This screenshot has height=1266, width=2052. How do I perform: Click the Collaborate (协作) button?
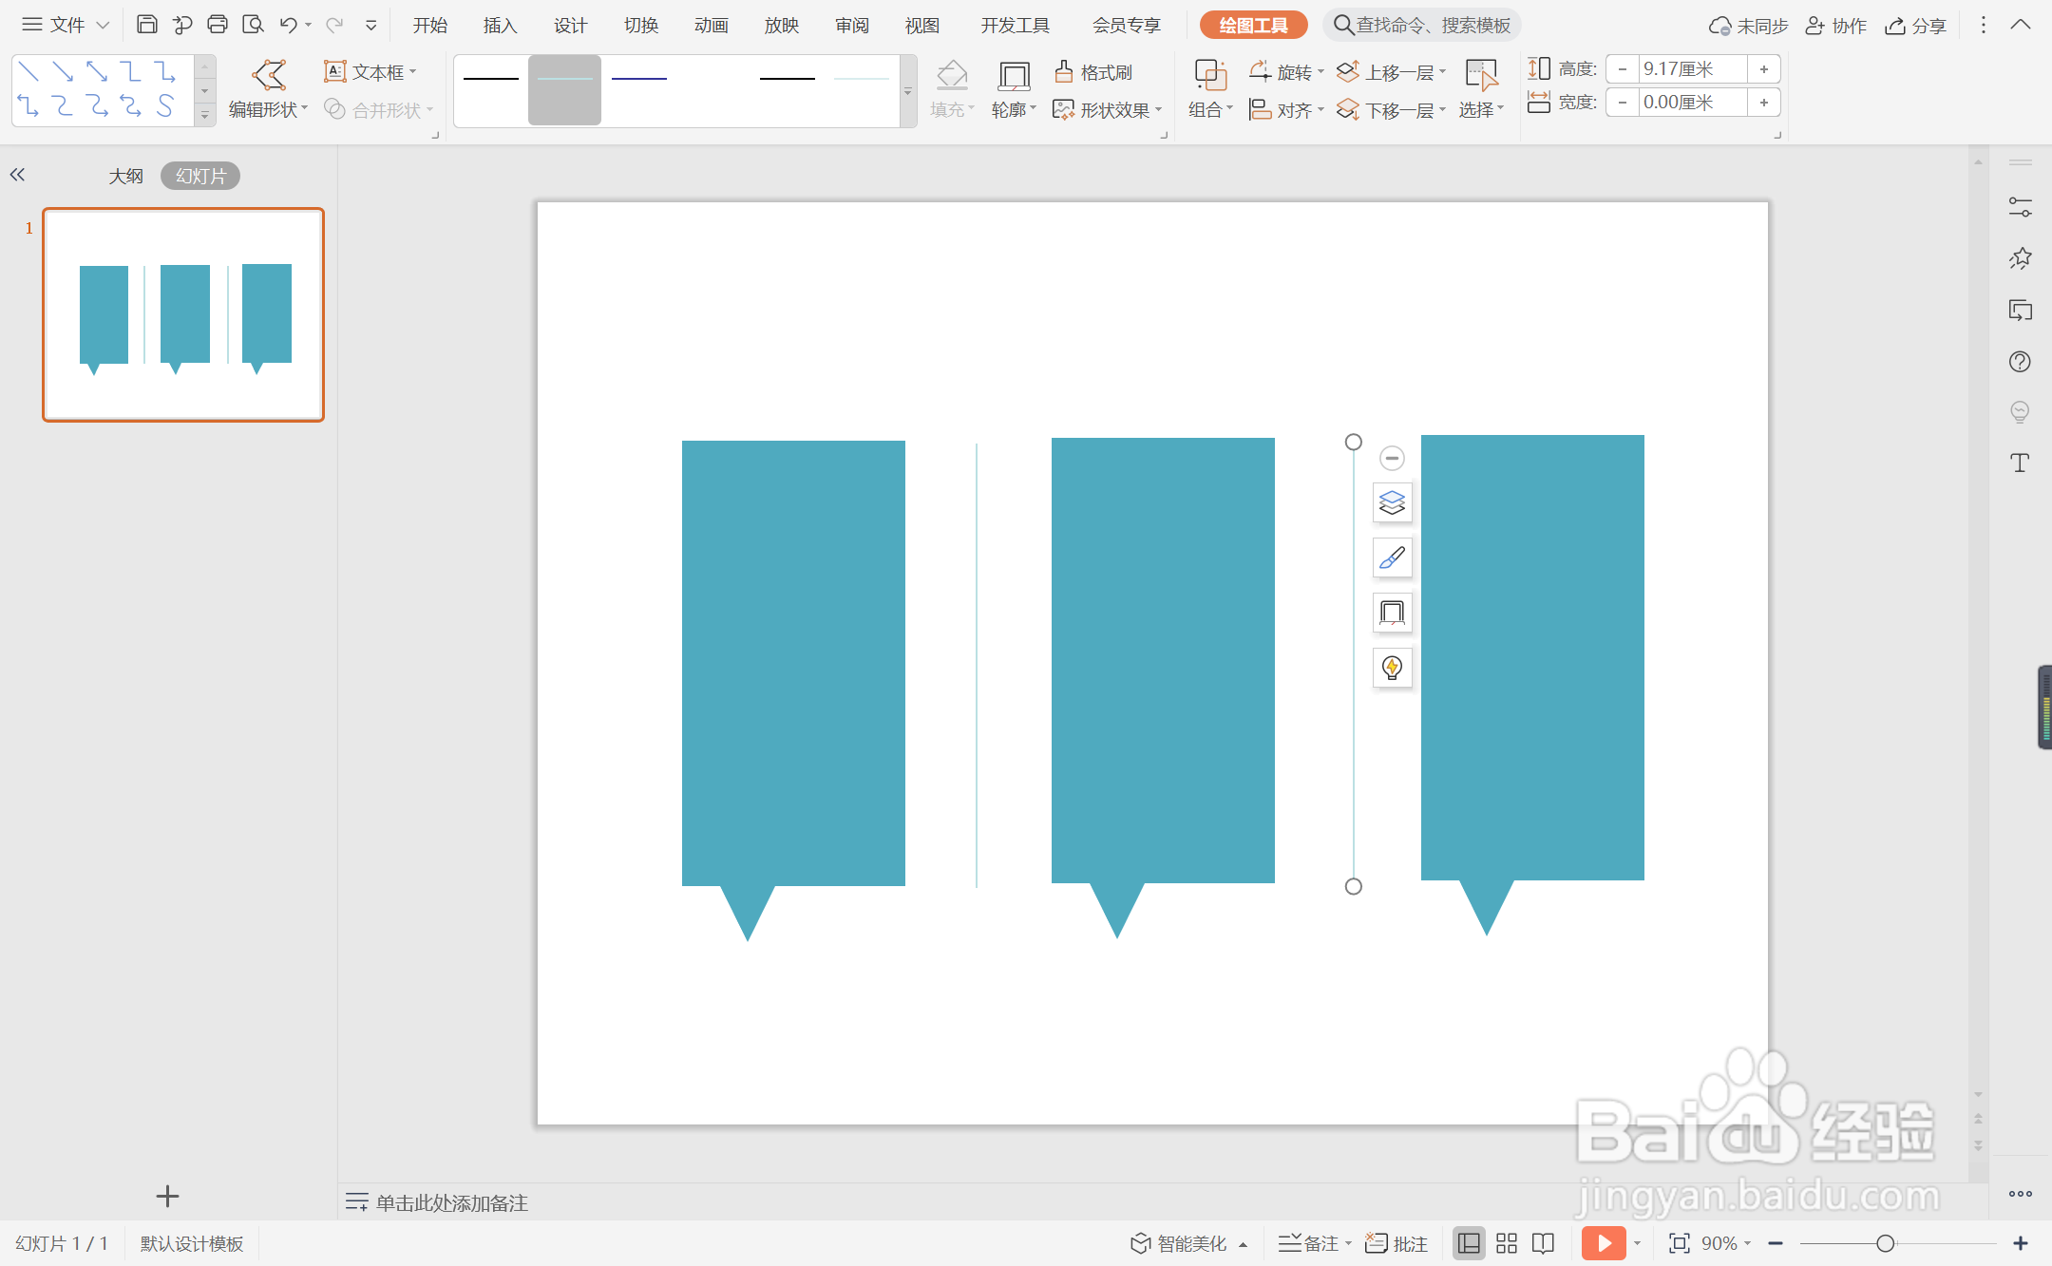(1836, 26)
